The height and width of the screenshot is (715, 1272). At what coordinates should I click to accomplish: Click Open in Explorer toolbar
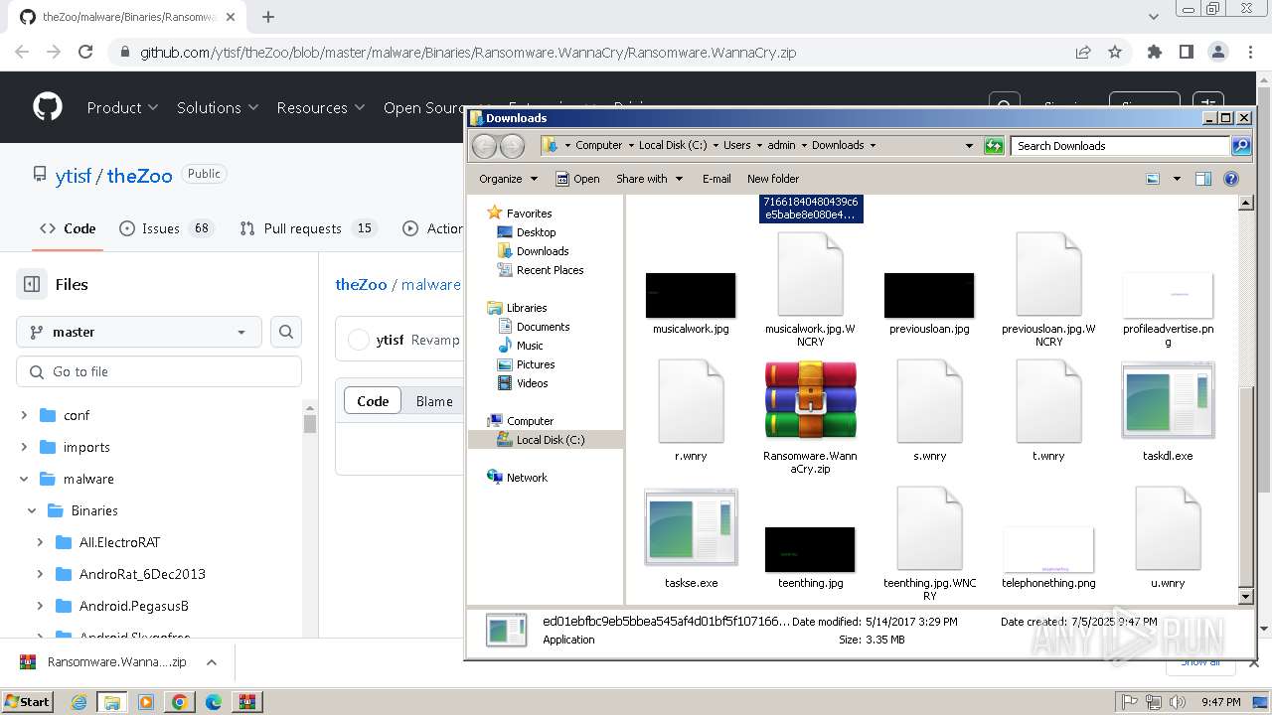(x=577, y=179)
